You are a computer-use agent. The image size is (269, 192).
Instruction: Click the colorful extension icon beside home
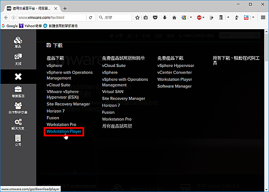(x=184, y=17)
